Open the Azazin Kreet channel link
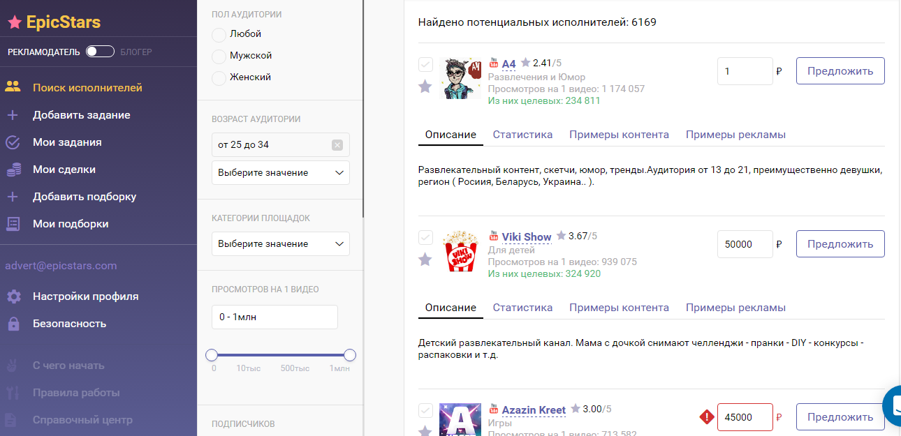Image resolution: width=901 pixels, height=436 pixels. point(534,410)
